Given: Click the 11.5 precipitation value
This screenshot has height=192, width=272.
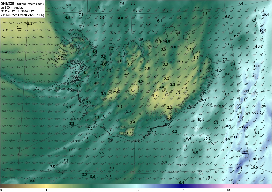Looking at the screenshot, I should pos(264,148).
